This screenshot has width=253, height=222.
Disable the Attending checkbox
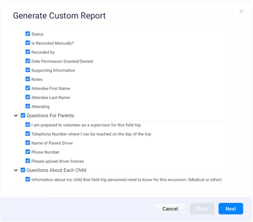pyautogui.click(x=28, y=106)
